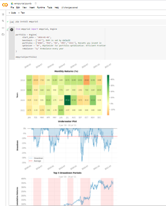This screenshot has height=206, width=166.
Task: Click the DEC column label under heatmap
Action: [x=99, y=117]
